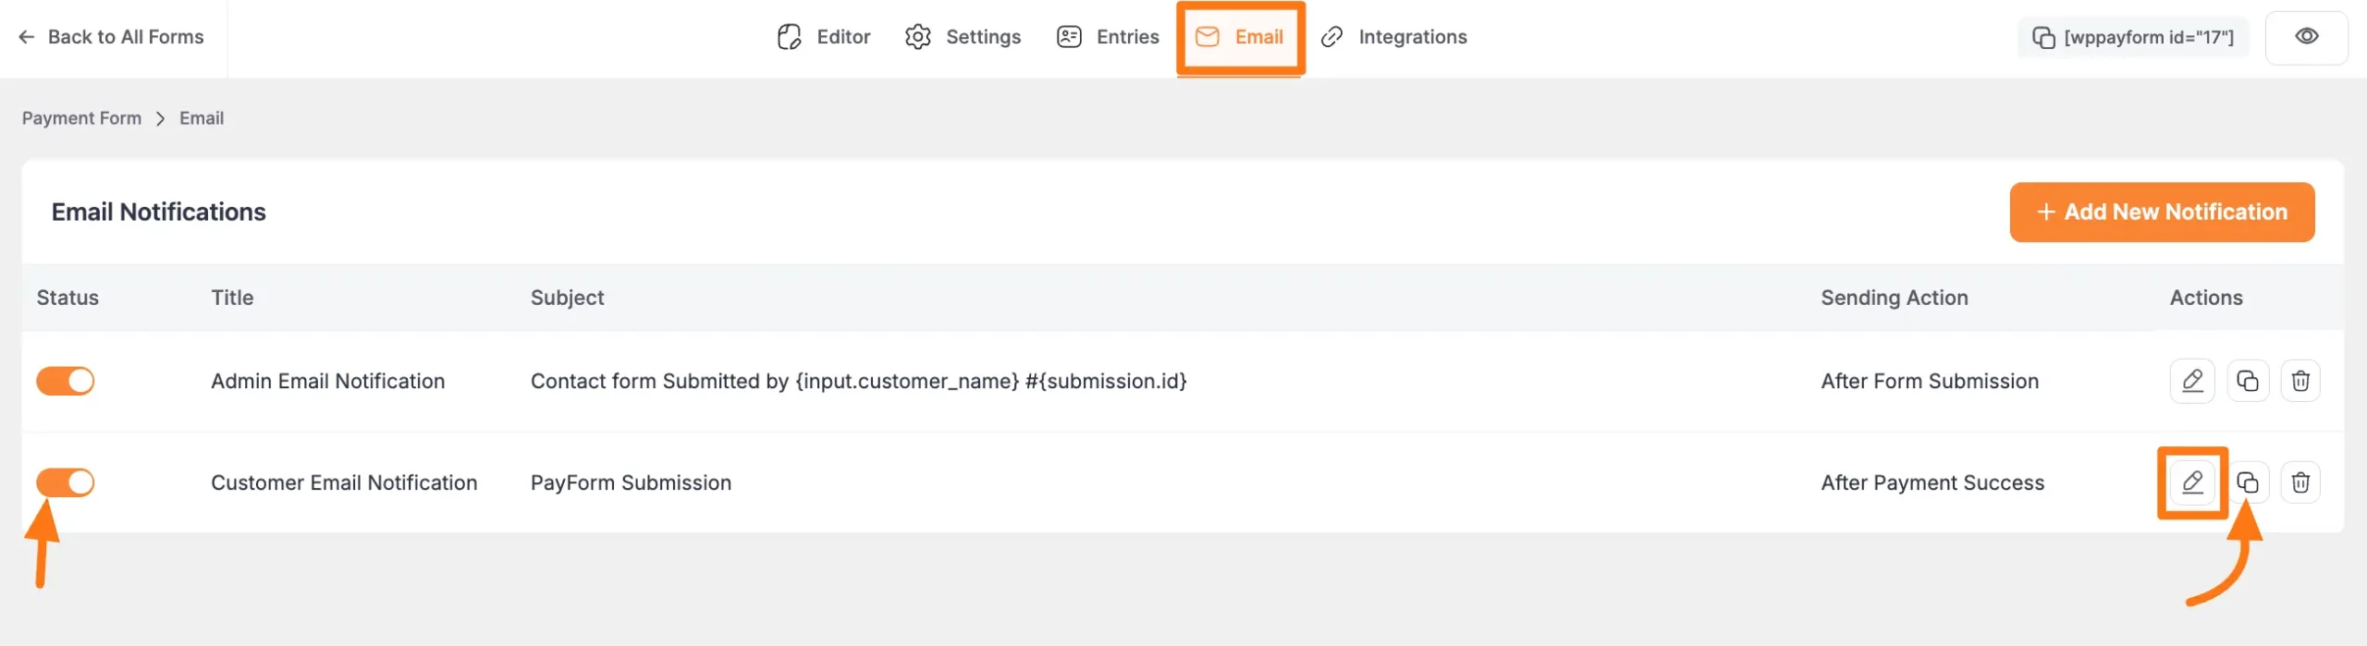
Task: Click Add New Notification button
Action: [2162, 213]
